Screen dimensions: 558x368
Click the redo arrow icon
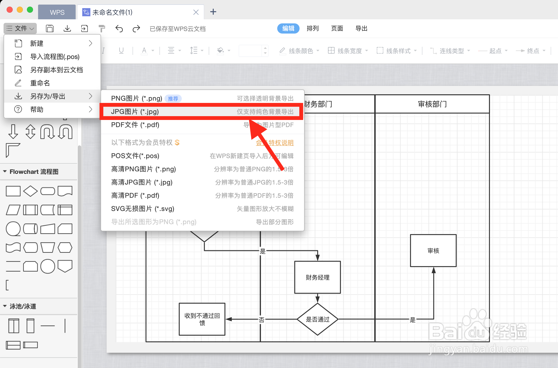(136, 28)
